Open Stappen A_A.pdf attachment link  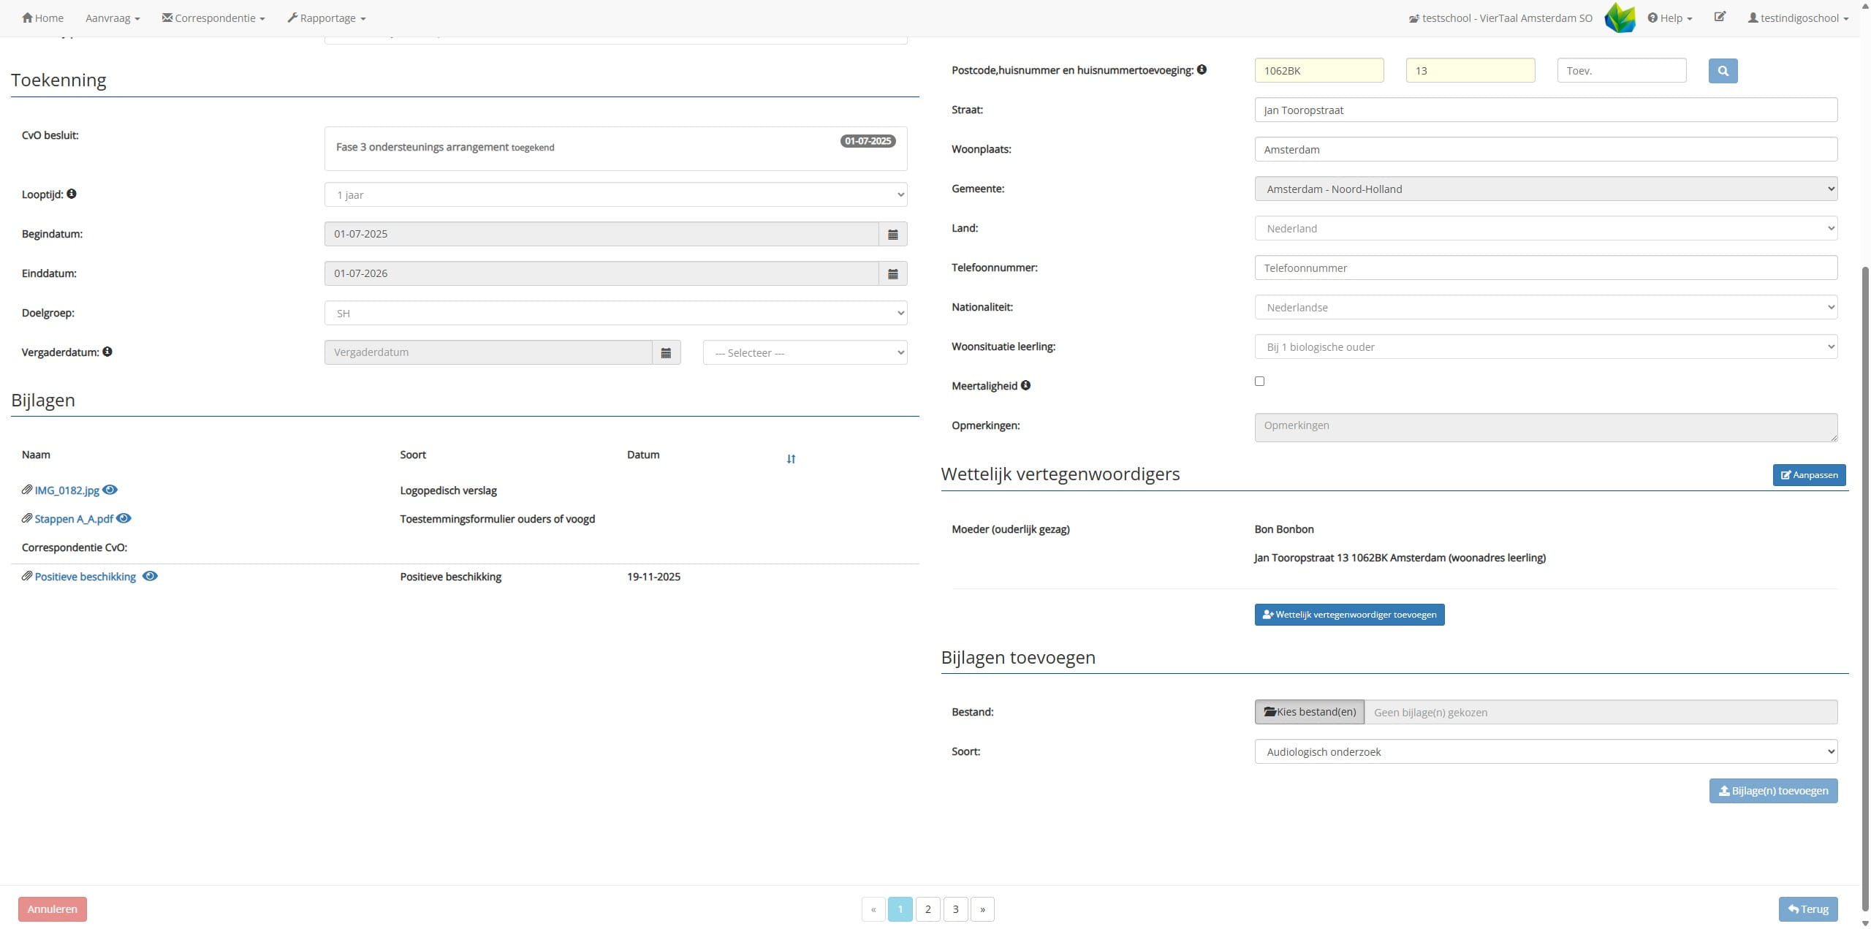point(74,519)
